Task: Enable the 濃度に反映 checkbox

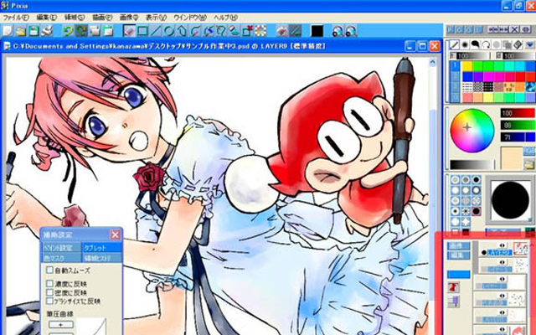Action: 50,284
